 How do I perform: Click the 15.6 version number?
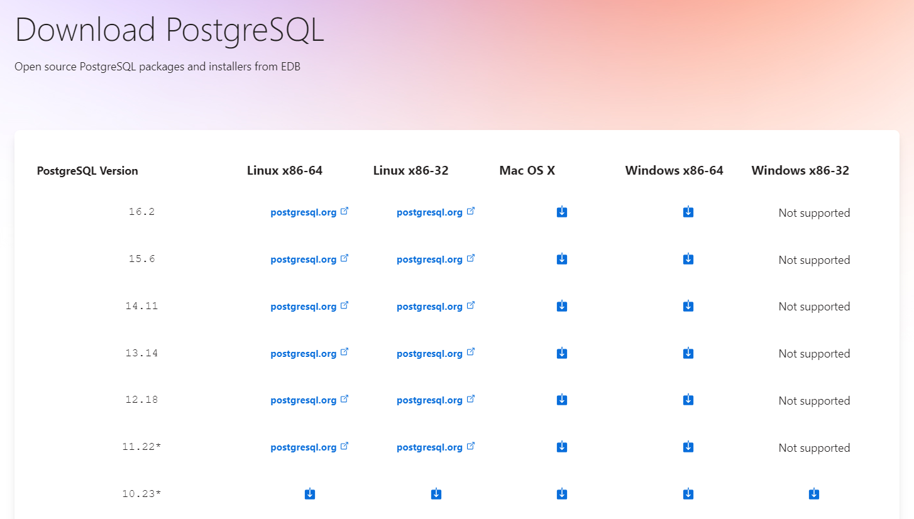141,259
